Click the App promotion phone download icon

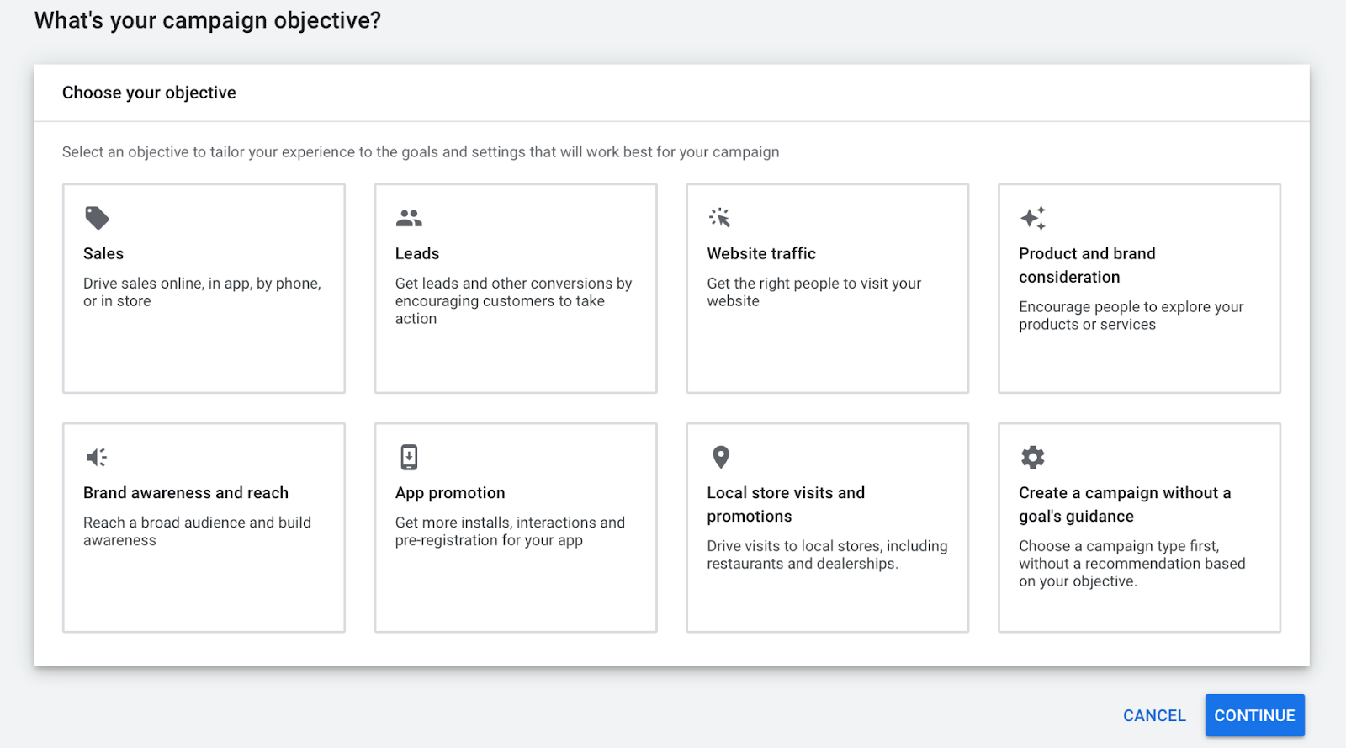coord(409,457)
